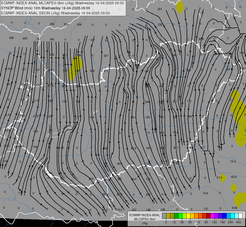Viewport: 246px width, 227px height.
Task: Click the map value 207
Action: pyautogui.click(x=106, y=56)
